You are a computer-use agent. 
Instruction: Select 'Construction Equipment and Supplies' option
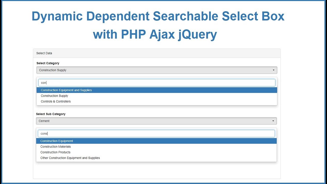tap(157, 90)
